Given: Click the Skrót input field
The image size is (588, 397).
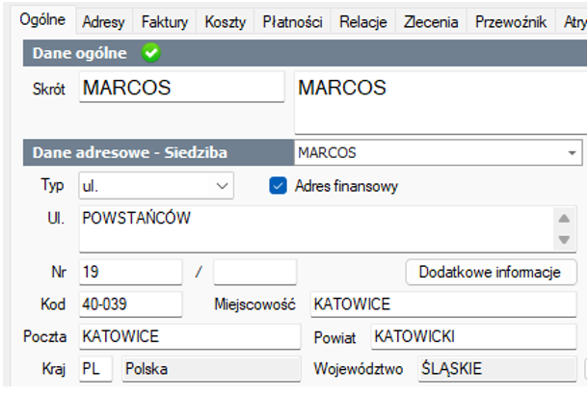Looking at the screenshot, I should (181, 88).
